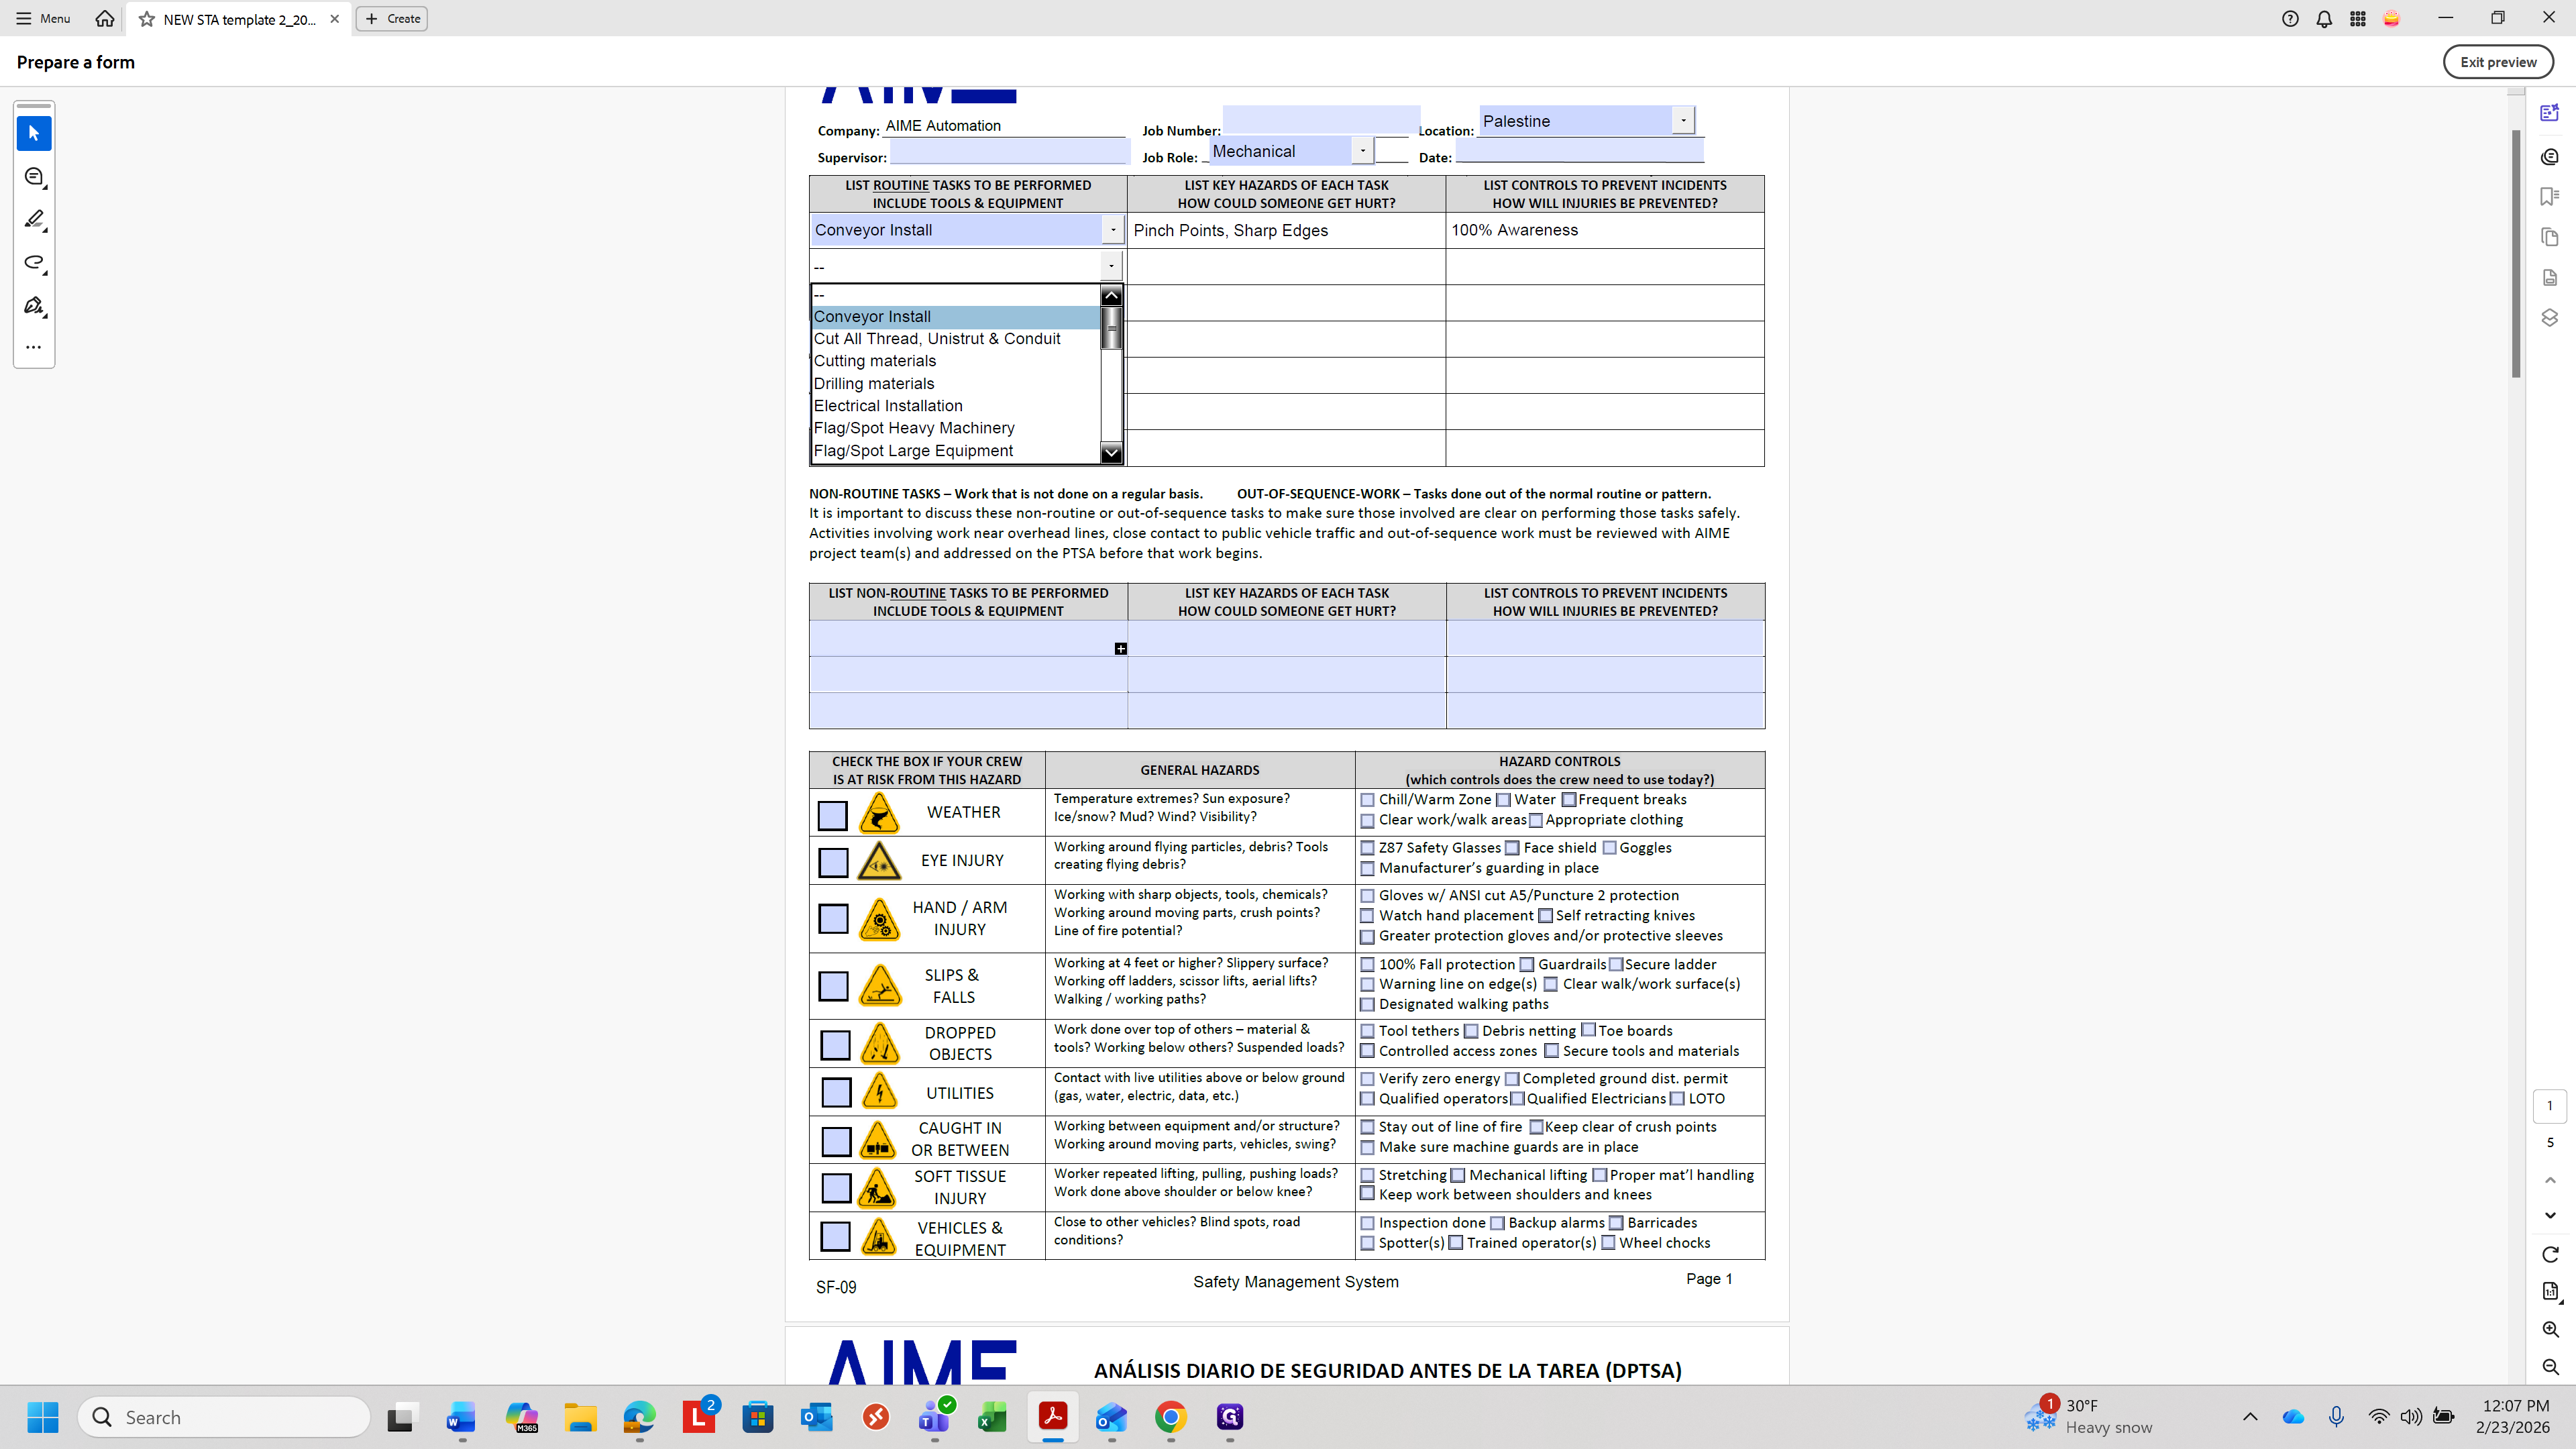Open the Menu in title bar

43,19
